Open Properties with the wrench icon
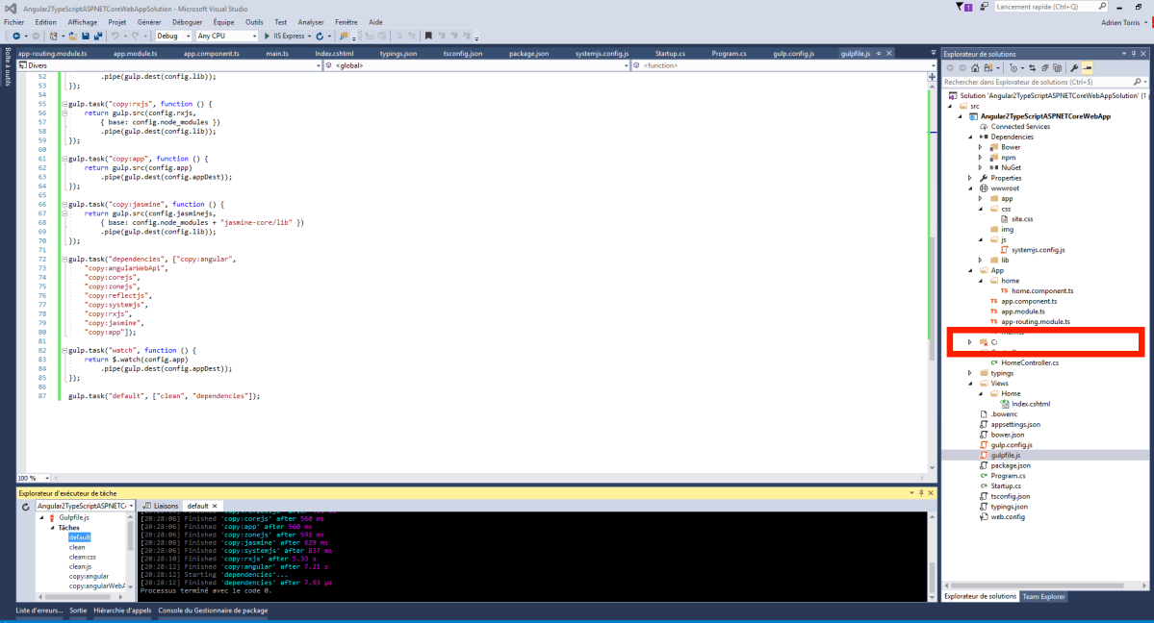This screenshot has width=1154, height=623. pyautogui.click(x=1074, y=68)
